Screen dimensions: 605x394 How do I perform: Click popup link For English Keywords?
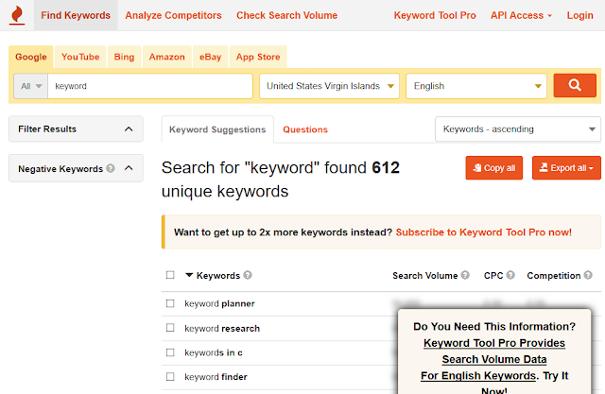coord(478,375)
